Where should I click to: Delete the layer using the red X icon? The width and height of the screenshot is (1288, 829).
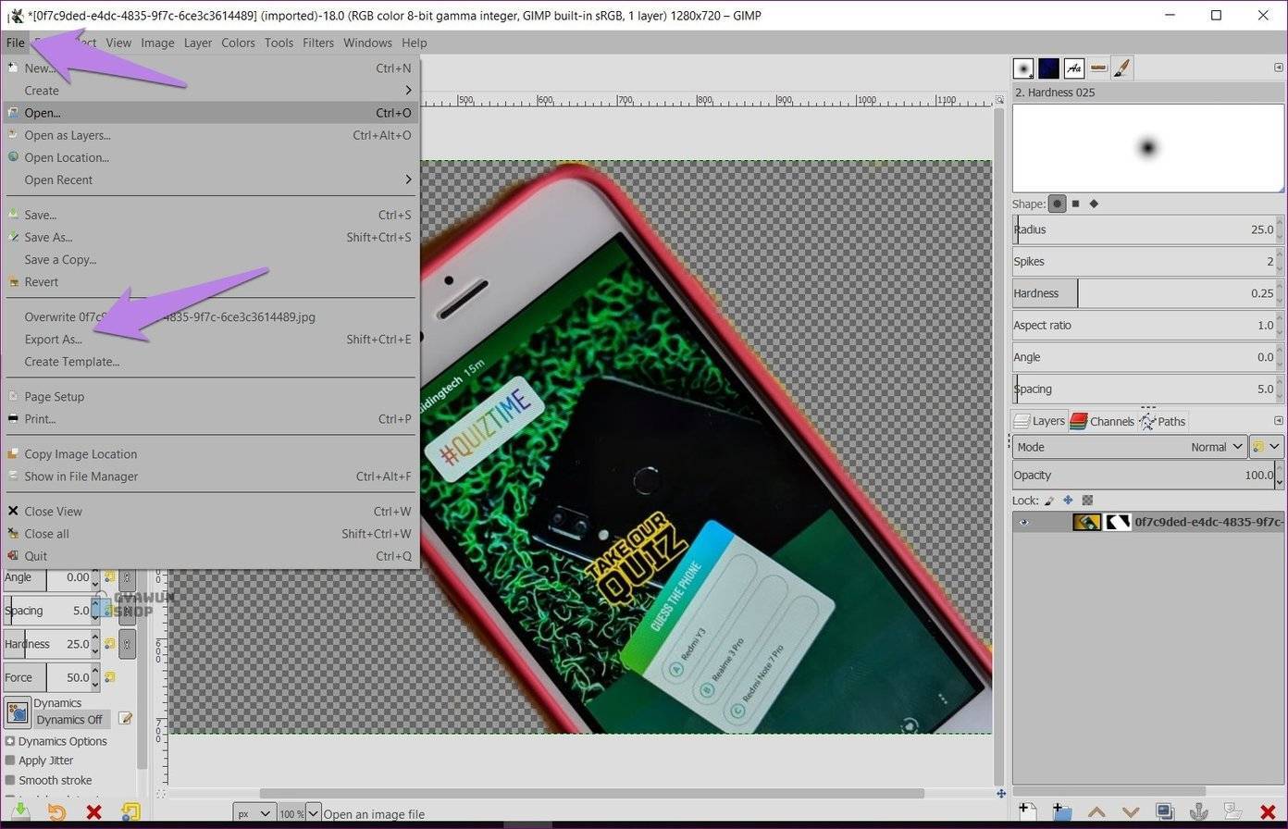(1268, 811)
